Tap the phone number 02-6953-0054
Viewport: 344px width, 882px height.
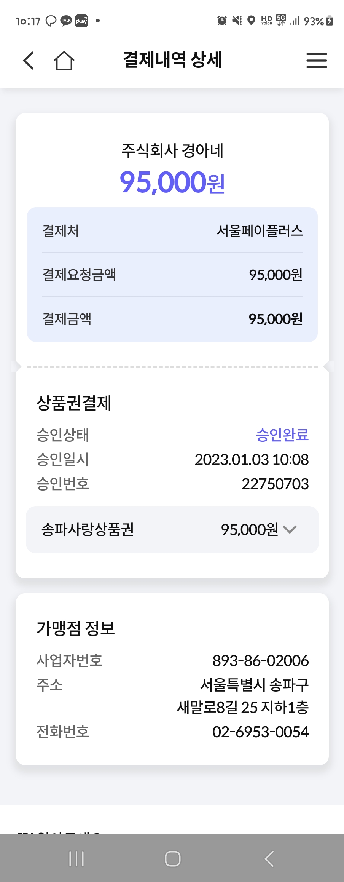(x=260, y=732)
